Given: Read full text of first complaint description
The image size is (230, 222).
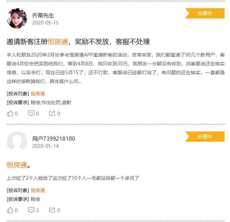Looking at the screenshot, I should [x=116, y=68].
